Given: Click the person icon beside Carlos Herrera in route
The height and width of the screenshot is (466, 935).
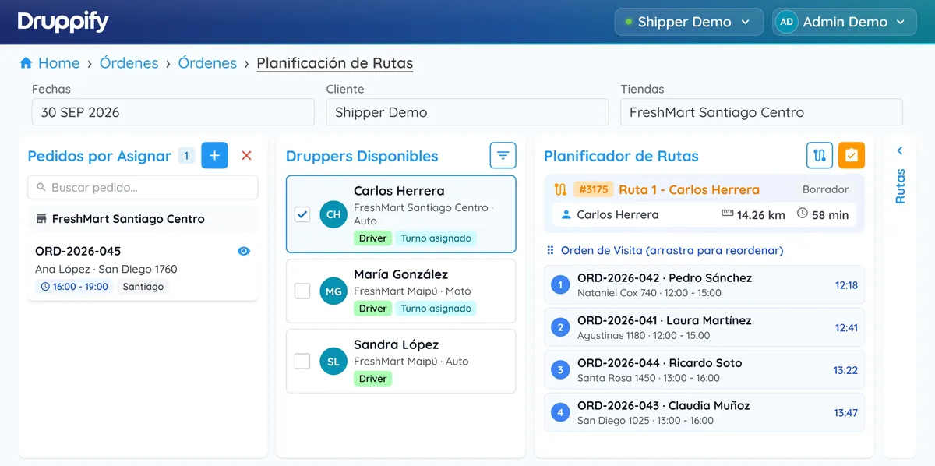Looking at the screenshot, I should click(566, 214).
